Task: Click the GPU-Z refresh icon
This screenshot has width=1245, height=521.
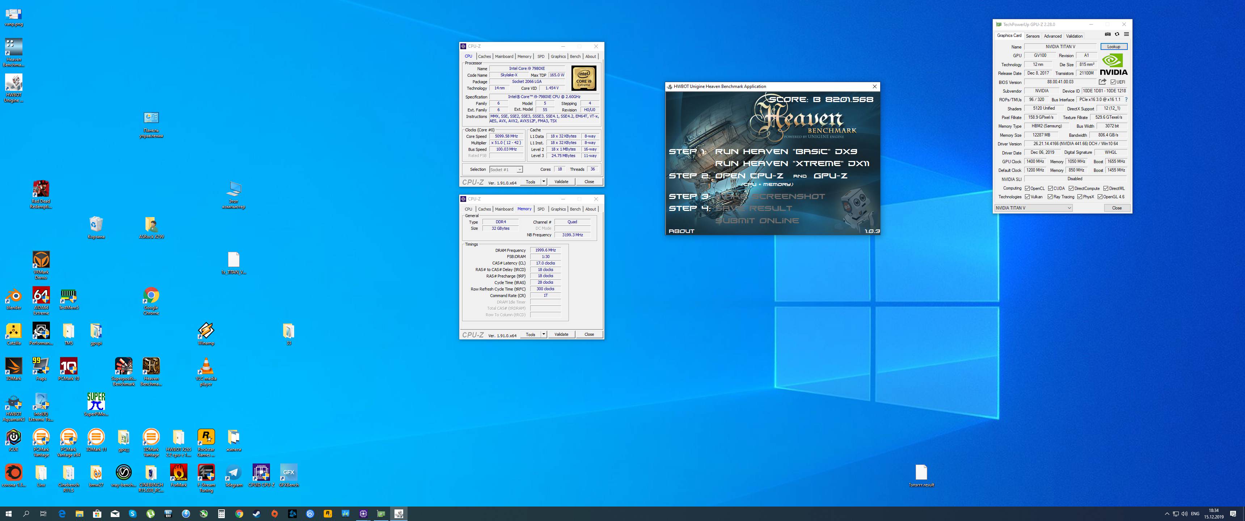Action: pos(1117,34)
